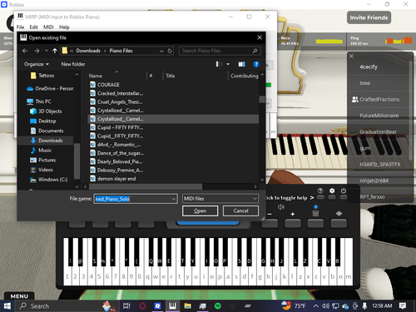Select the demon slayer end file

(x=113, y=179)
